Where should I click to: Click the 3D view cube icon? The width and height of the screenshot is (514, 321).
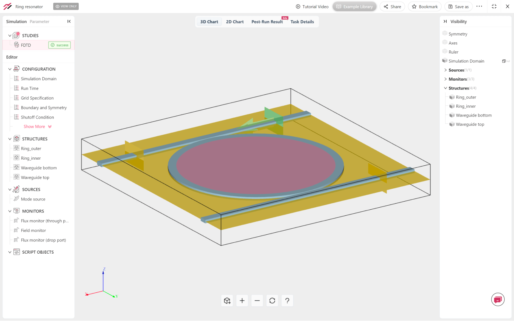tap(227, 300)
